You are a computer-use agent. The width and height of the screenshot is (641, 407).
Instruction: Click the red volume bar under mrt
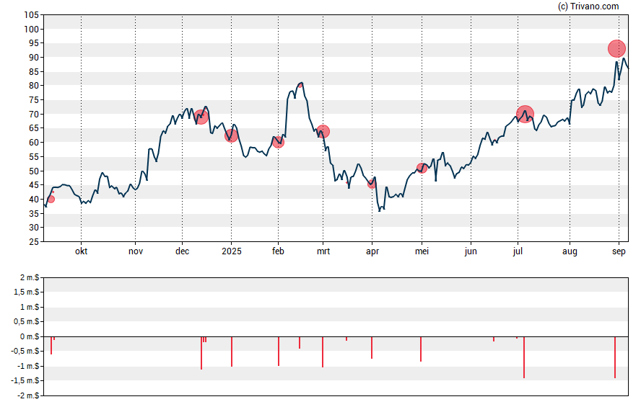[x=323, y=352]
